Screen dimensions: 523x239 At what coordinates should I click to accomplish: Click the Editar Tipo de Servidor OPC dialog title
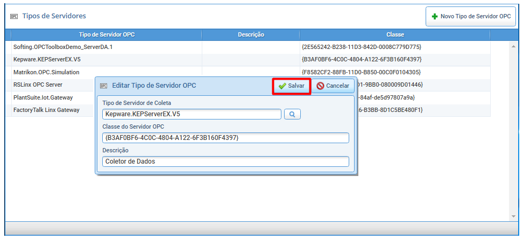coord(154,86)
